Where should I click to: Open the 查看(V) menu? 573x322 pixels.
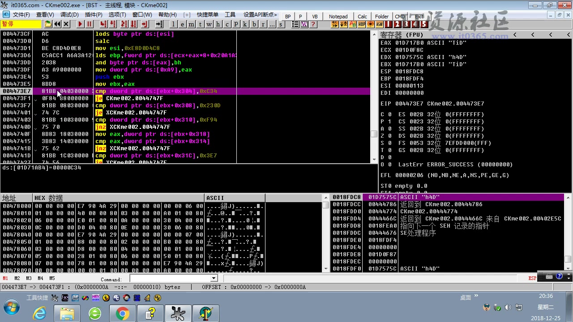45,15
